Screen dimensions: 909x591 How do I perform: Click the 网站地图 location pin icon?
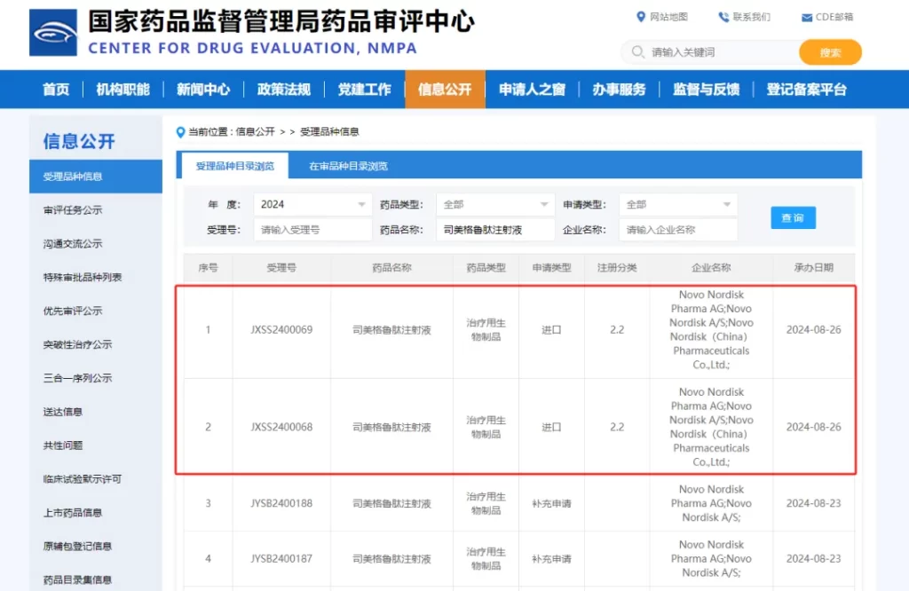click(641, 17)
